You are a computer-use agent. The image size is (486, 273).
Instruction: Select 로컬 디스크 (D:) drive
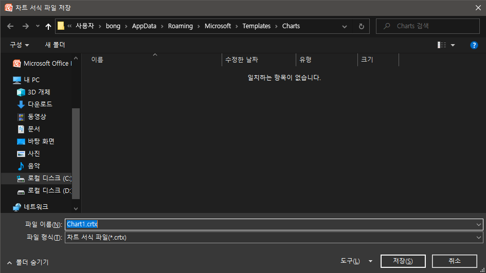[x=44, y=191]
